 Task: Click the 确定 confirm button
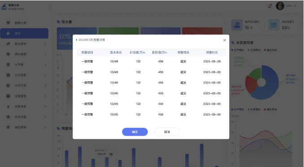tap(135, 132)
